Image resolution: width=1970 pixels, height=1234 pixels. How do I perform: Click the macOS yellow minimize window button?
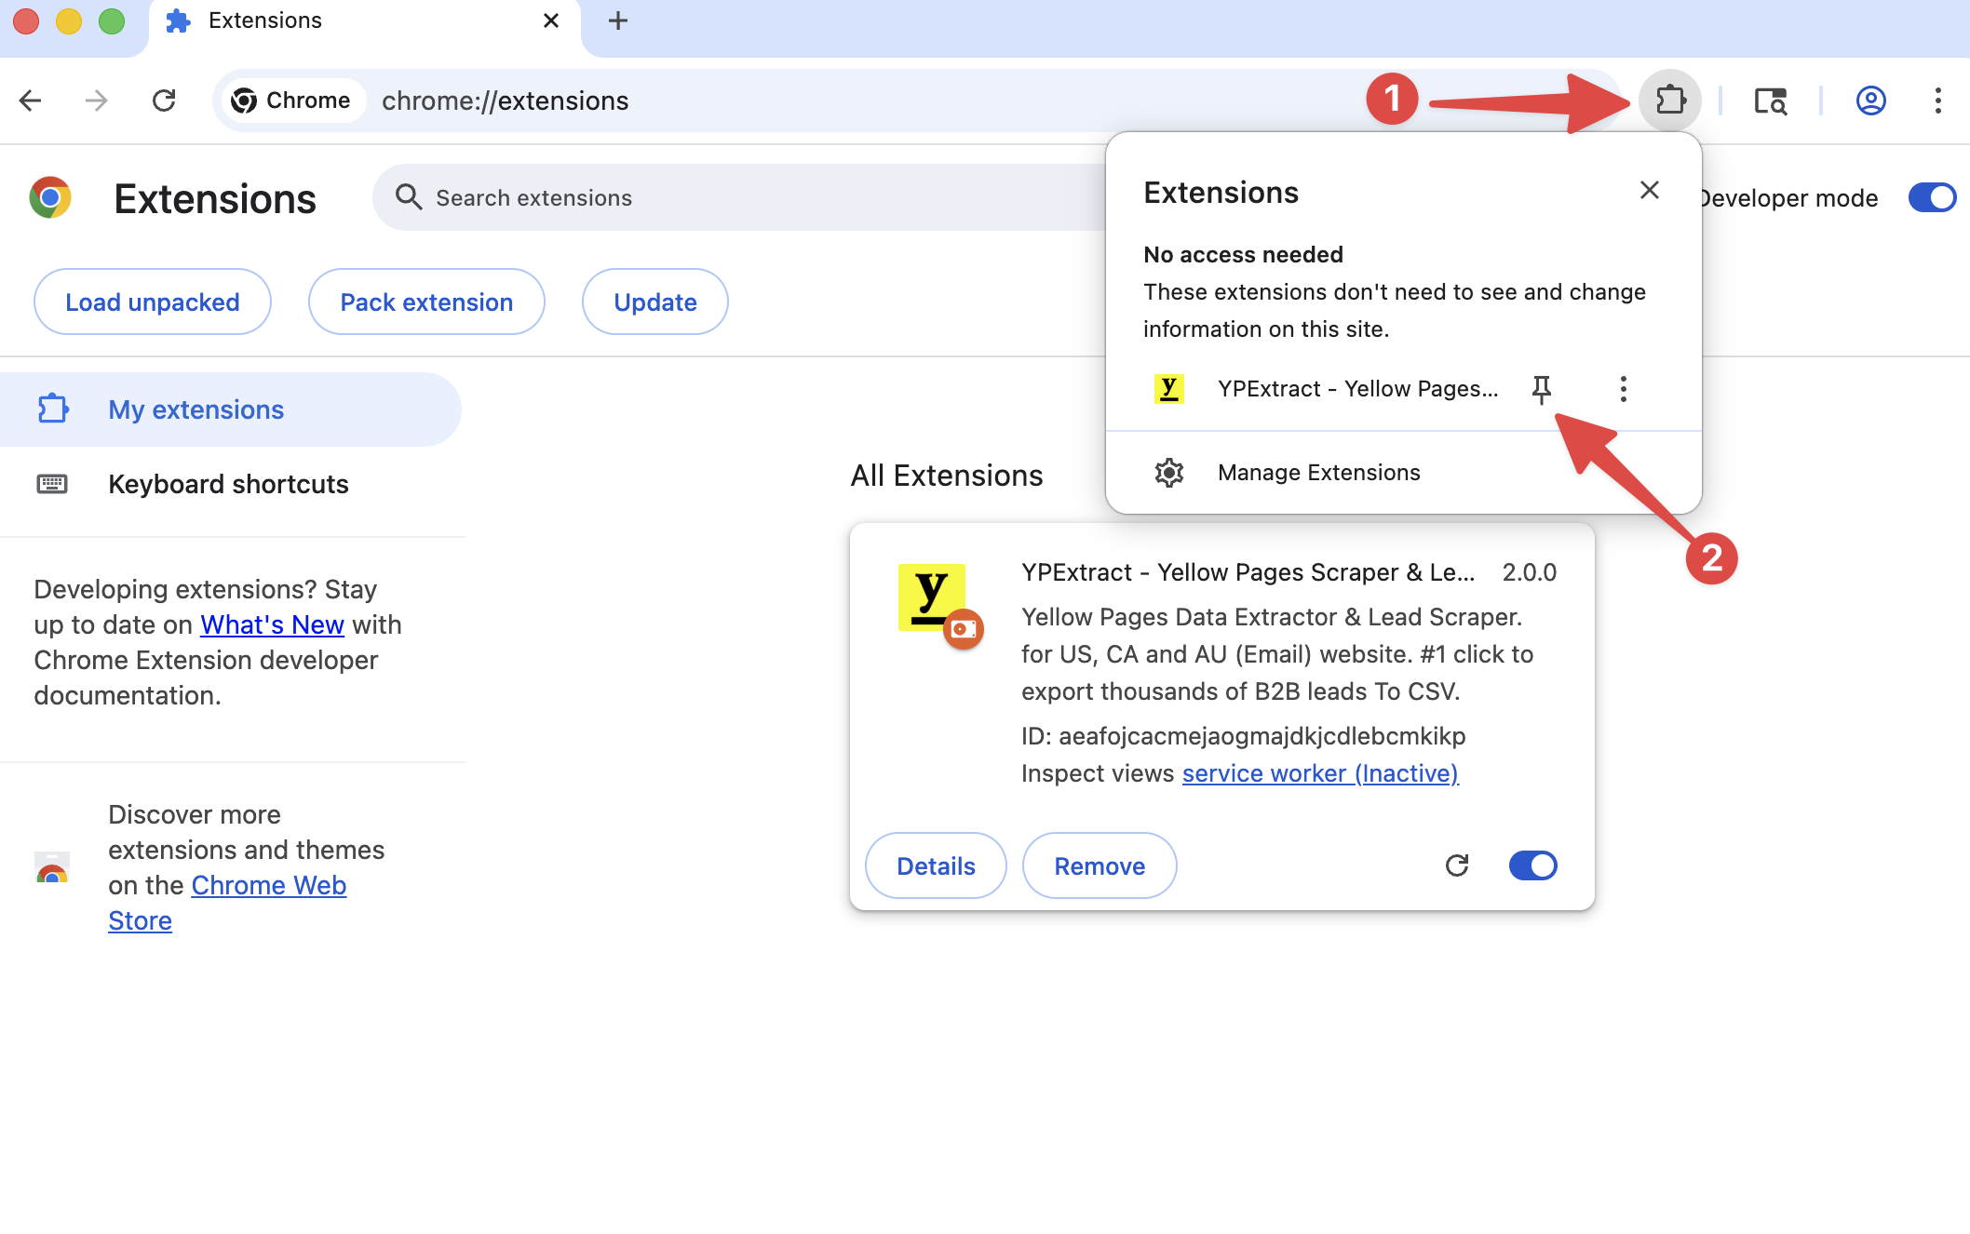[69, 20]
